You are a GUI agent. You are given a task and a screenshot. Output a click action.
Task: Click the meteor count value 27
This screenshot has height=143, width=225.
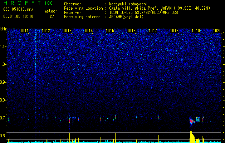[x=52, y=16]
